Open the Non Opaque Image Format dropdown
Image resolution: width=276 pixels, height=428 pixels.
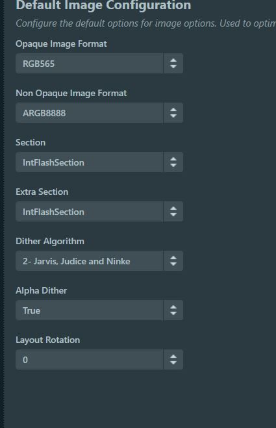click(x=99, y=113)
